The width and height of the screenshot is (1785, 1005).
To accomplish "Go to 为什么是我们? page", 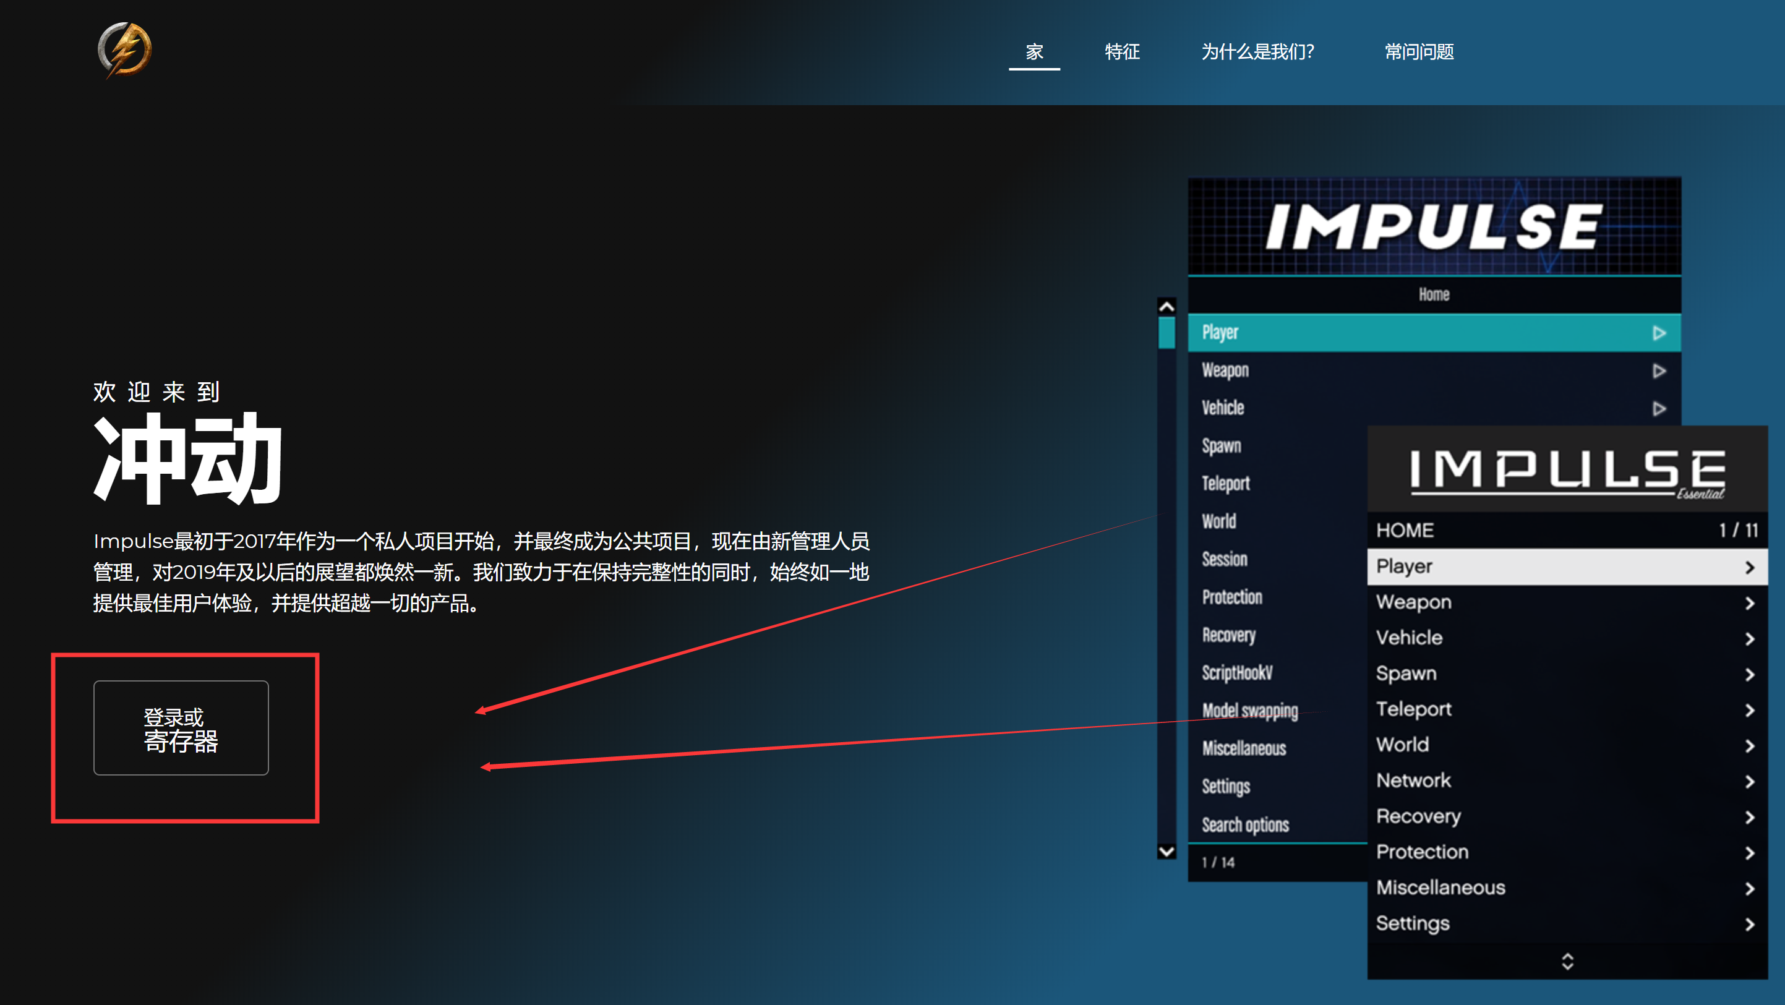I will point(1257,51).
